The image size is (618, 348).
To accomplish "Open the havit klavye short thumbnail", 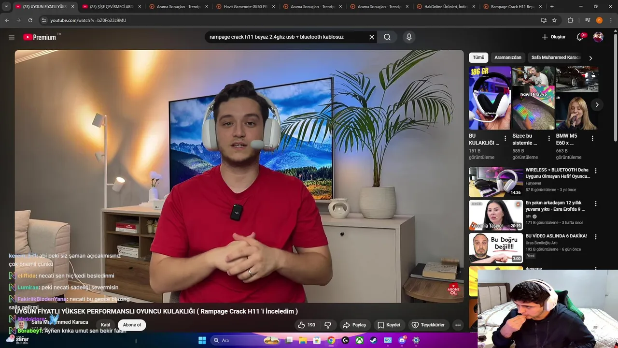I will pos(533,98).
